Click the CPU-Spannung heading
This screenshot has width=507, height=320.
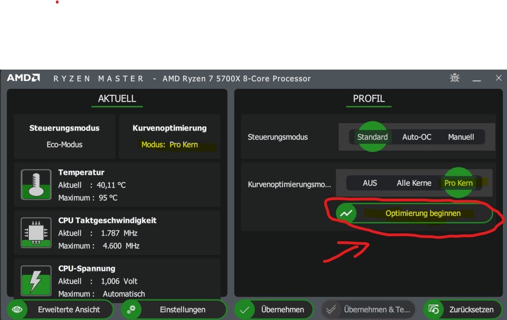click(x=87, y=268)
